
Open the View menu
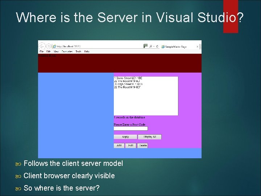[56, 52]
